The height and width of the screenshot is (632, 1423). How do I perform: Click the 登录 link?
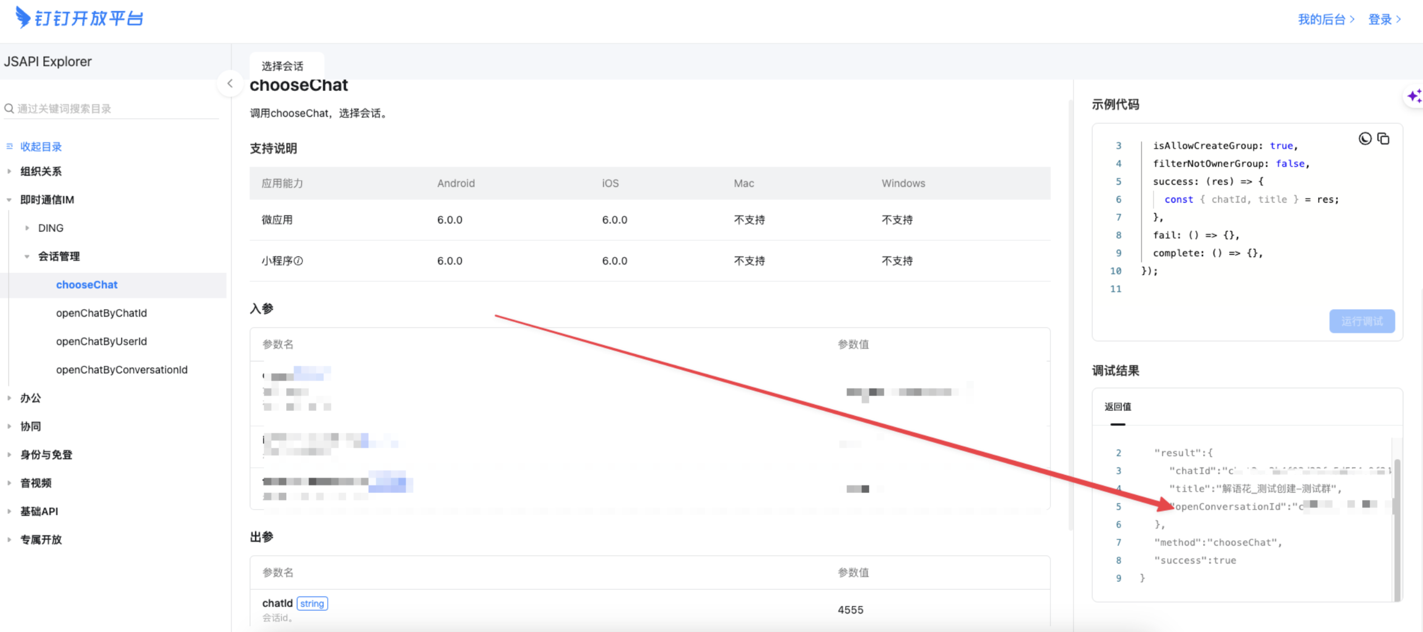point(1384,20)
